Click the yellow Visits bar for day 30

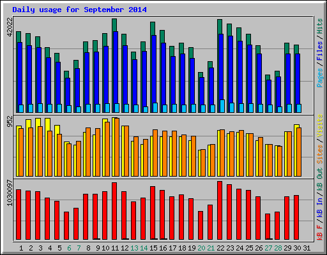point(295,150)
